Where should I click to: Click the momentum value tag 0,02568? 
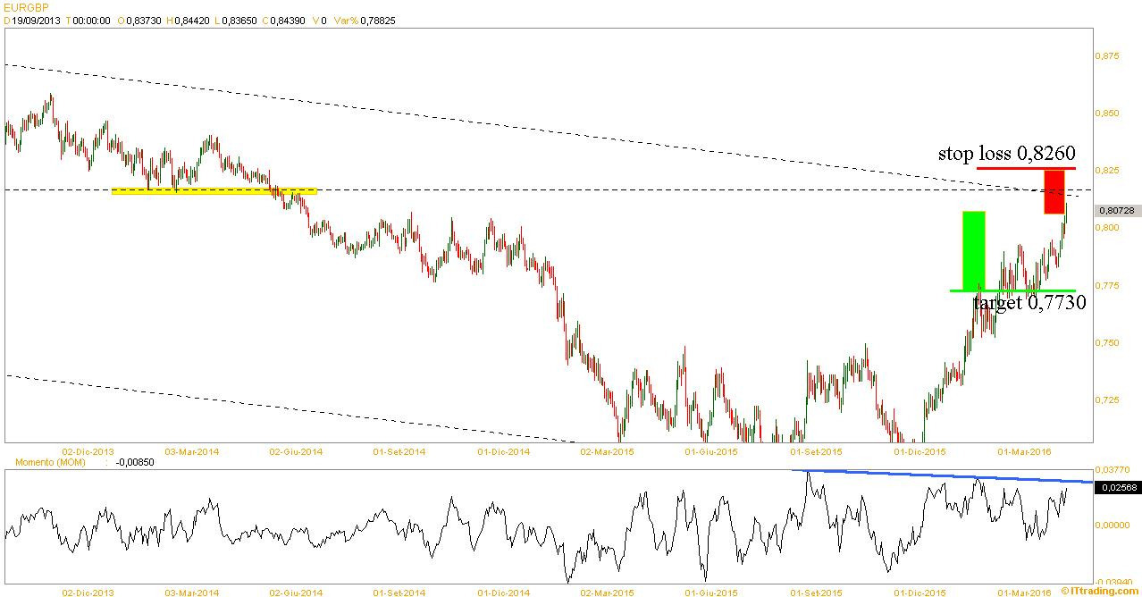point(1120,487)
